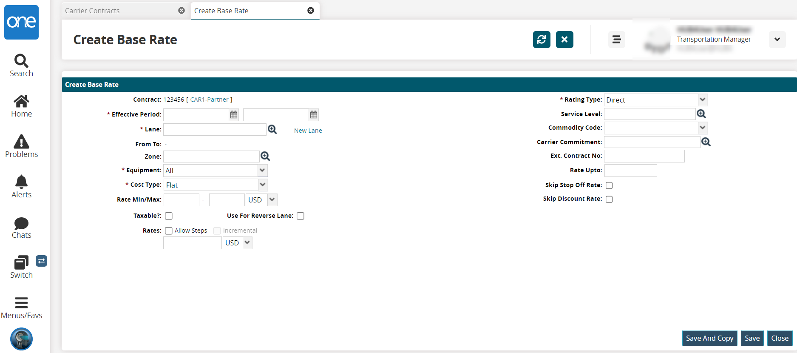The image size is (797, 353).
Task: Check the Allow Steps checkbox
Action: pos(169,231)
